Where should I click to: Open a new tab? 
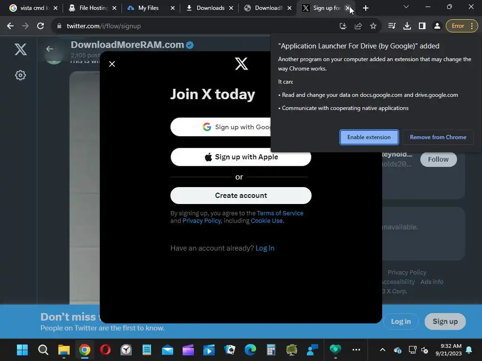pos(365,8)
